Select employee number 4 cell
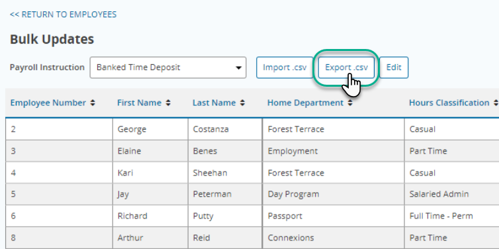The image size is (499, 249). pyautogui.click(x=59, y=173)
